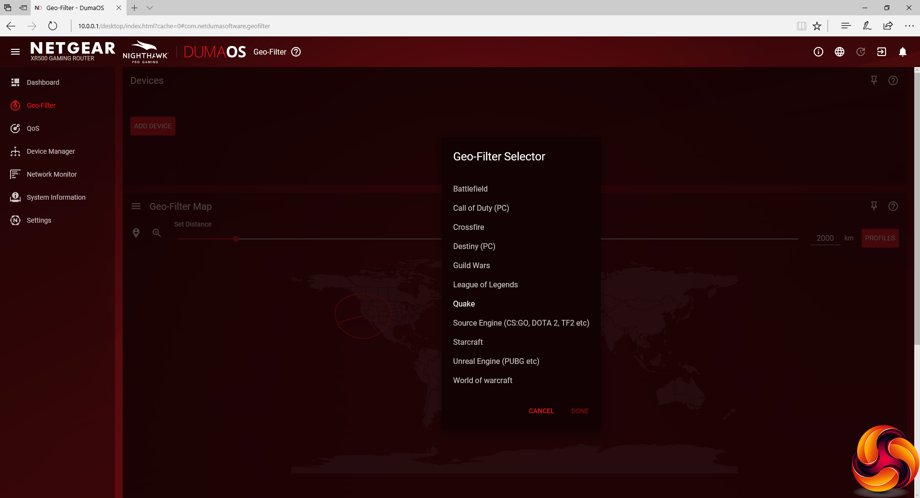Click the Add notes pen icon

(x=867, y=26)
